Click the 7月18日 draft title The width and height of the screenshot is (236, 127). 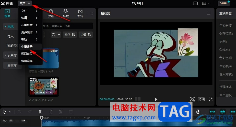[137, 3]
